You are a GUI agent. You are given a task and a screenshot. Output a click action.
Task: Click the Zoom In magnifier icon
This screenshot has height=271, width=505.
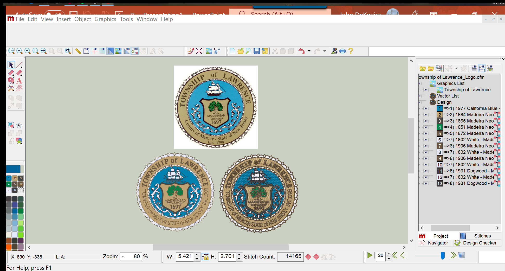(20, 51)
